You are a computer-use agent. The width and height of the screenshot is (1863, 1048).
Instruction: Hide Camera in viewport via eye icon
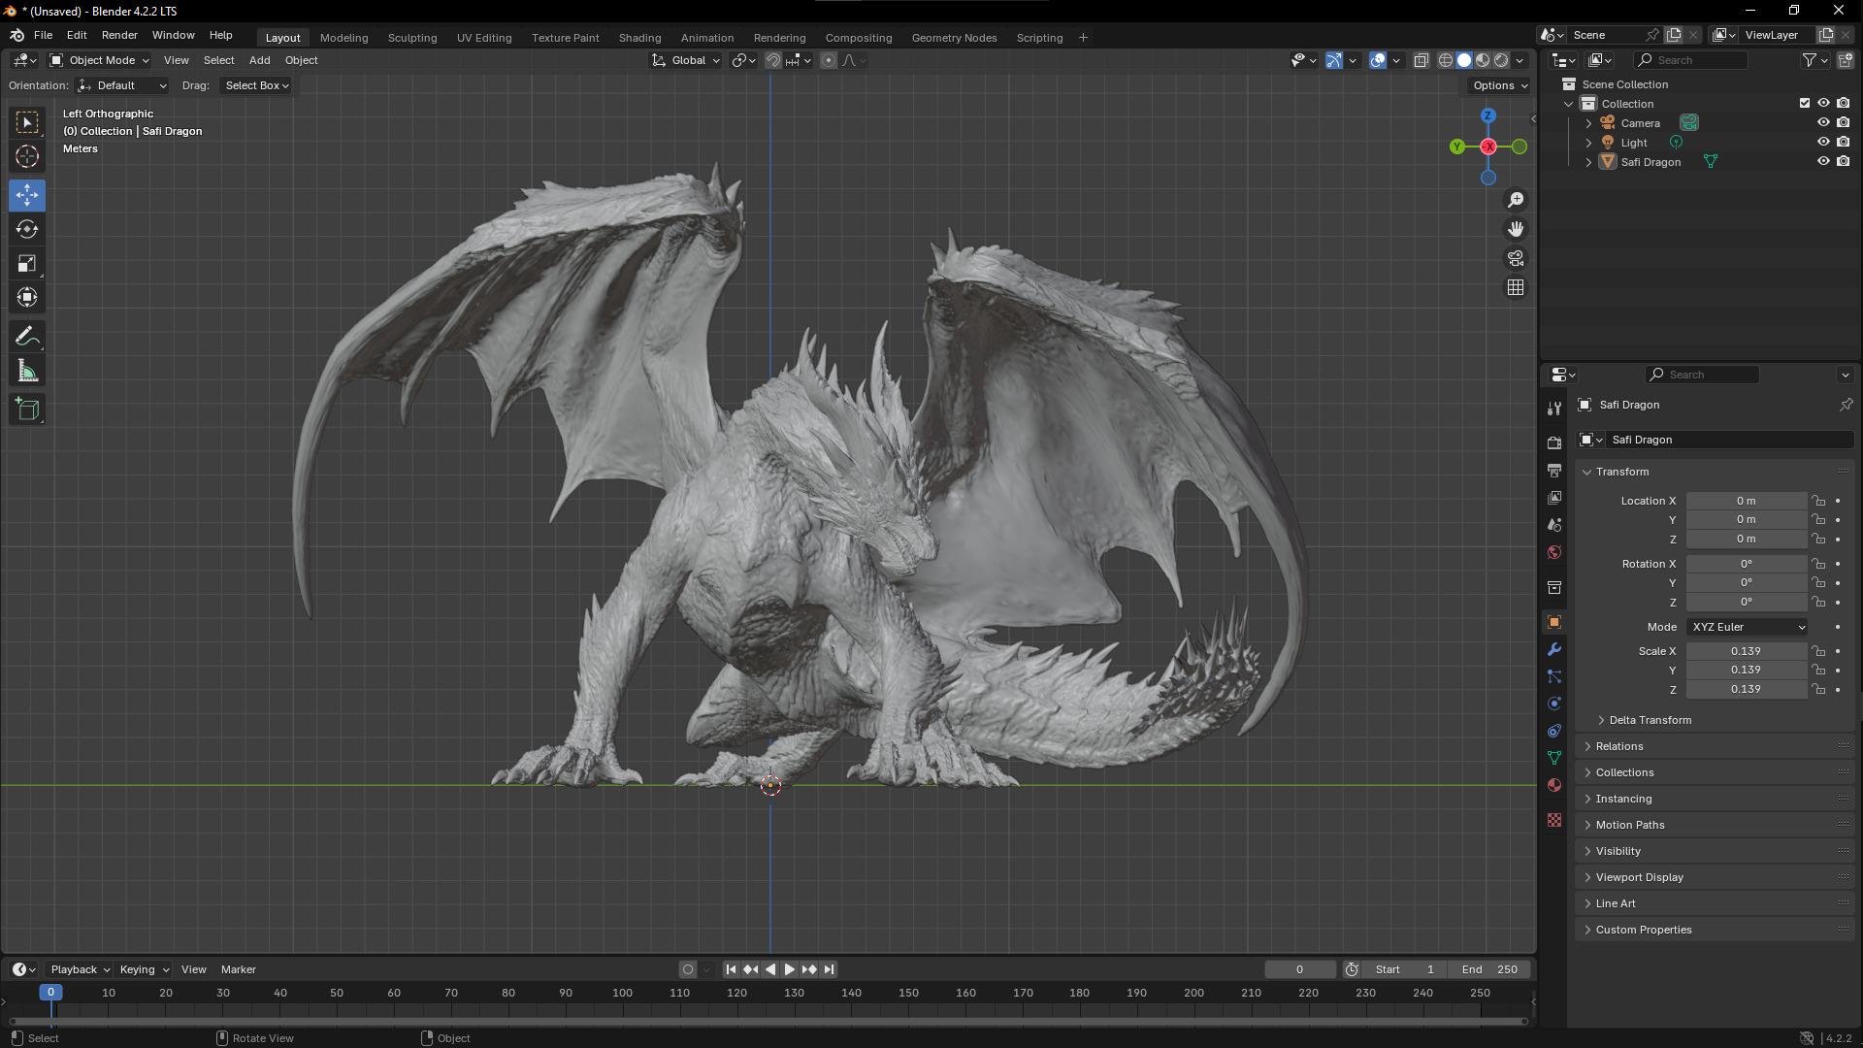[x=1823, y=122]
